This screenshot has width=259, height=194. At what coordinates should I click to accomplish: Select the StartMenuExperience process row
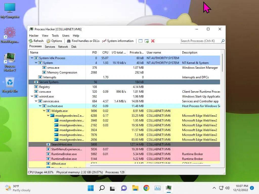124,149
